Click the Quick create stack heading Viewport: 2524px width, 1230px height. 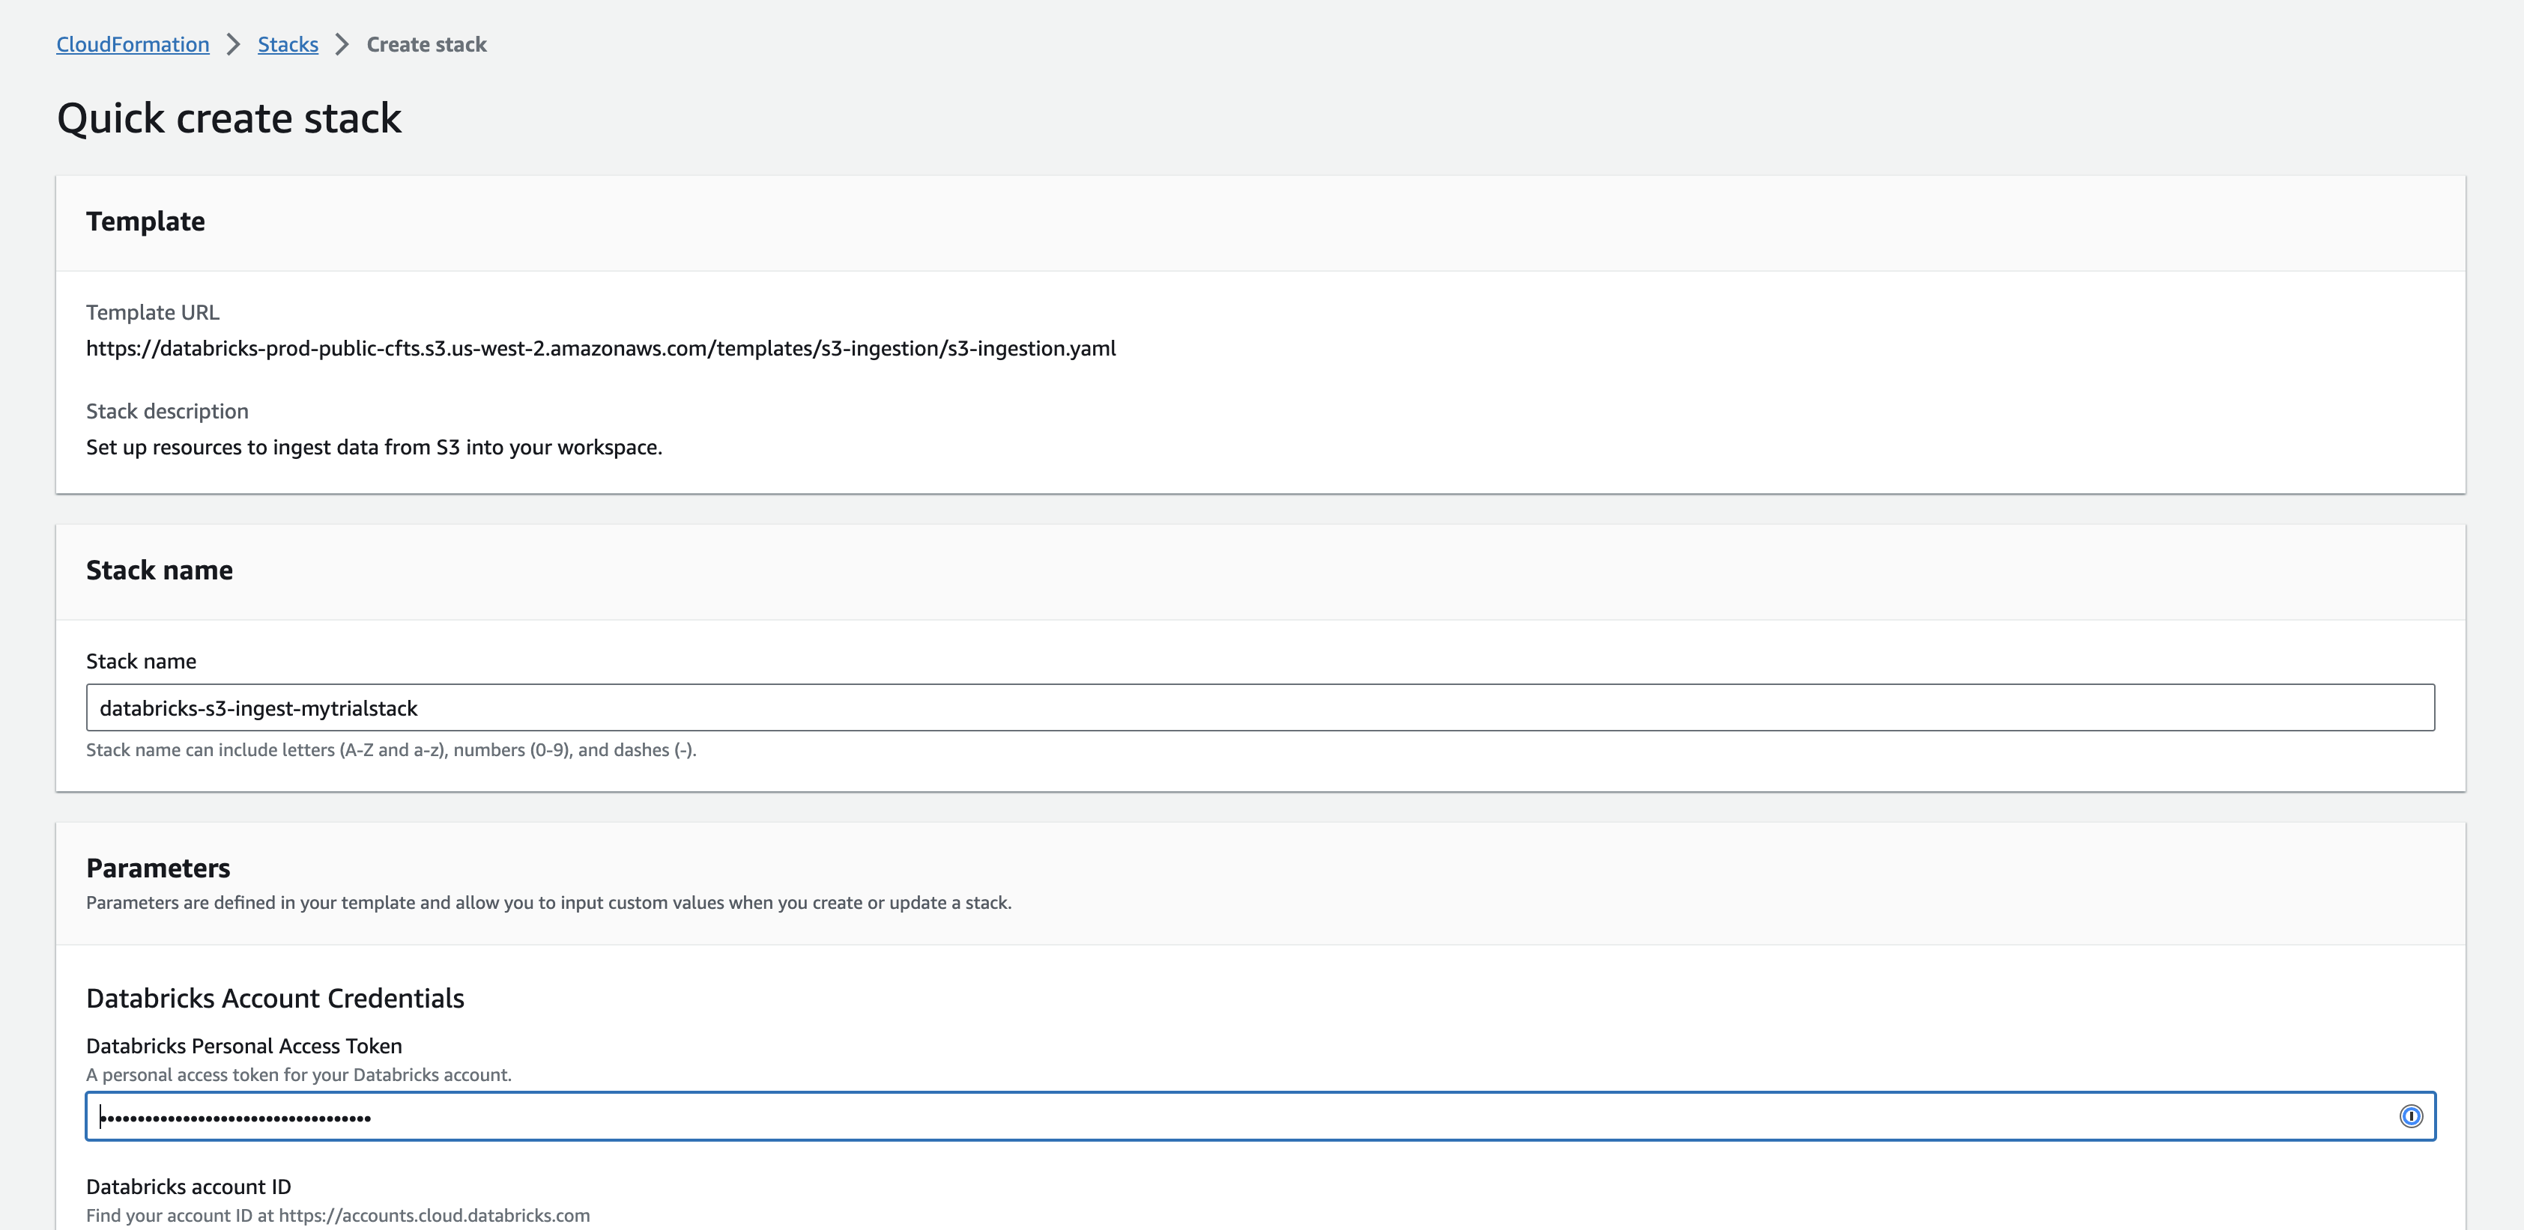click(229, 118)
